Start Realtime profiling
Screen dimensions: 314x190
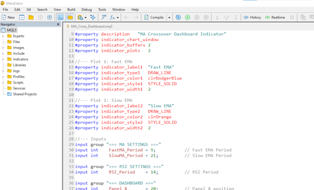tap(275, 18)
